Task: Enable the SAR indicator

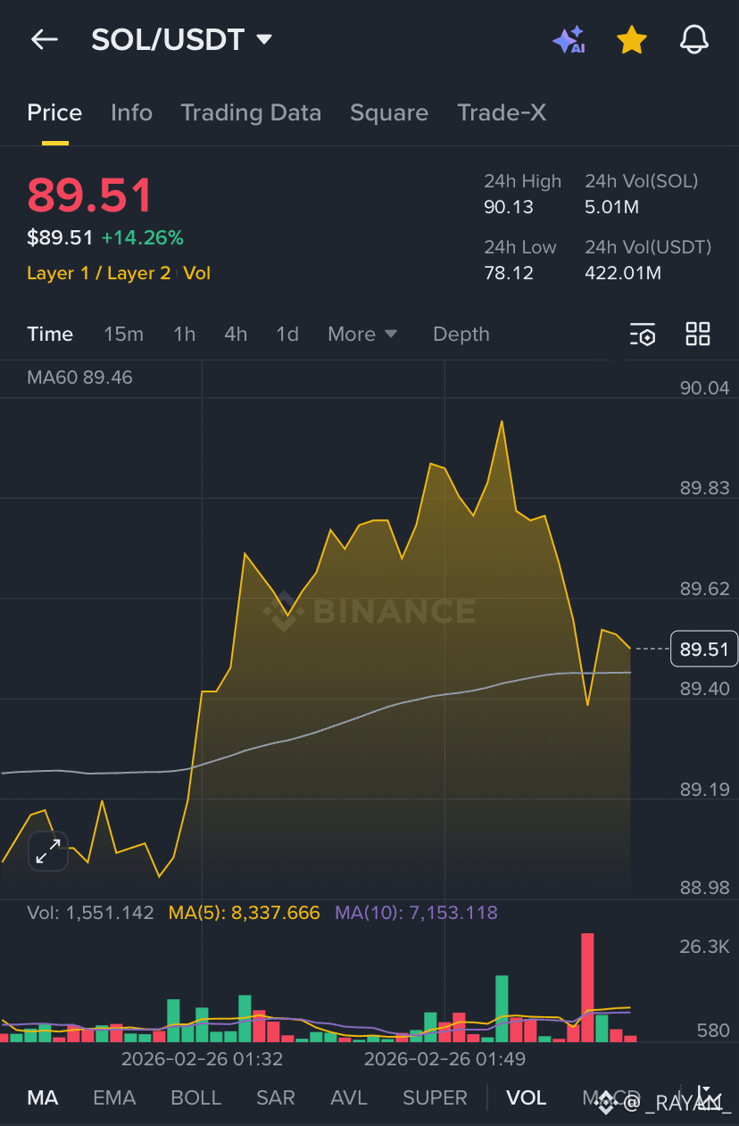Action: pos(275,1097)
